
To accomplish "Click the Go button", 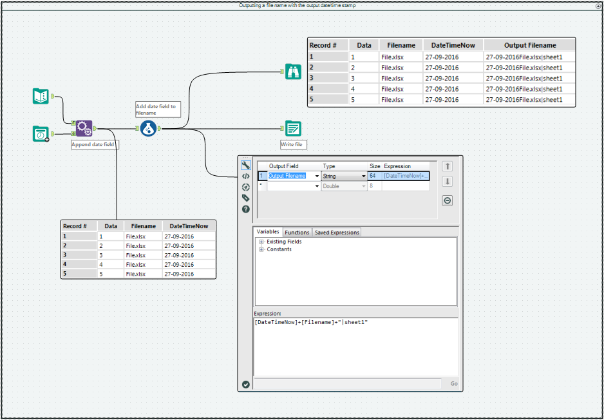I will tap(454, 383).
